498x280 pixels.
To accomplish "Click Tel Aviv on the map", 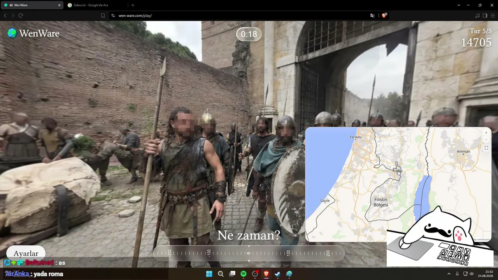I will (356, 137).
